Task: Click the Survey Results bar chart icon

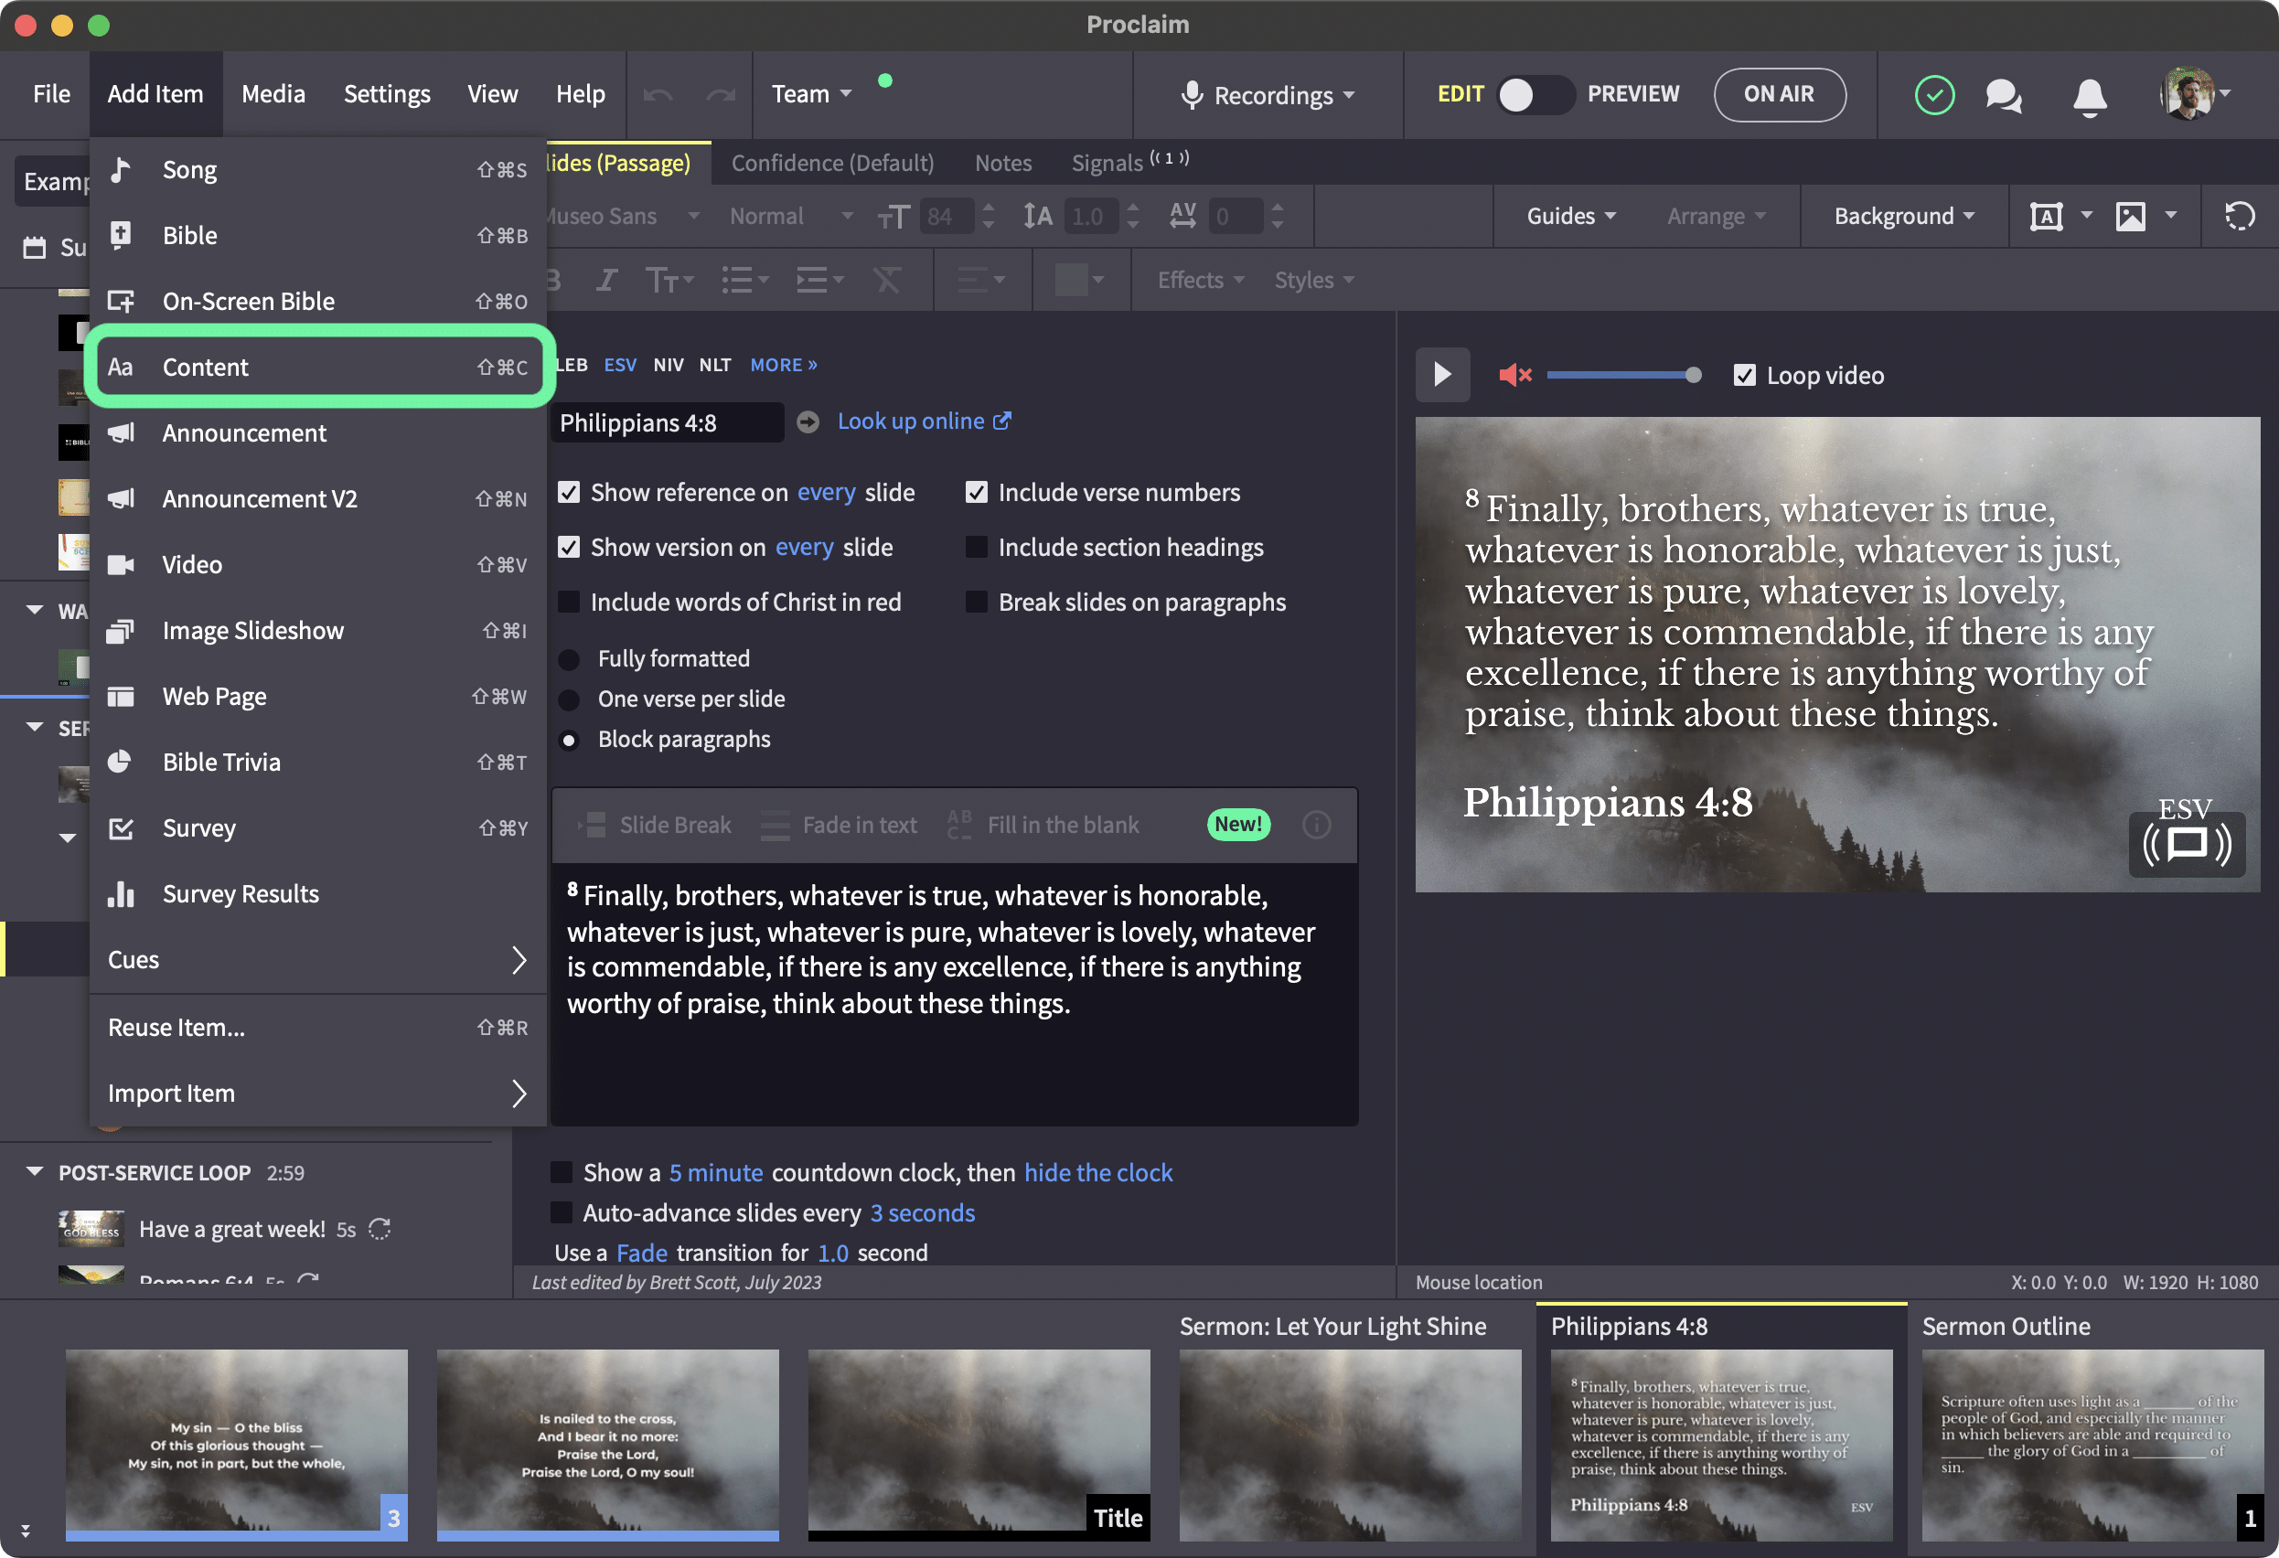Action: 121,893
